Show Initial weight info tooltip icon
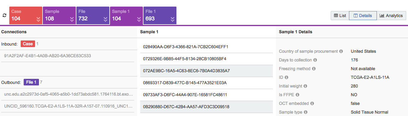The height and width of the screenshot is (116, 408). point(305,86)
